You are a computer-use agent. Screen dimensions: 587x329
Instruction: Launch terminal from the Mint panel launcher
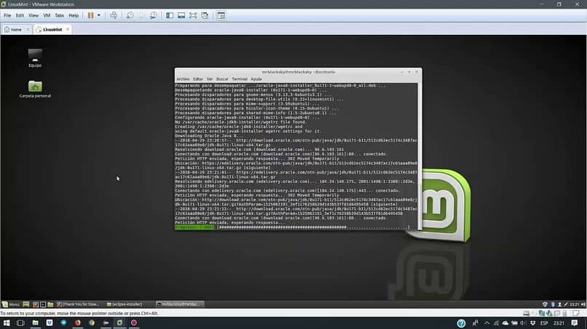43,304
